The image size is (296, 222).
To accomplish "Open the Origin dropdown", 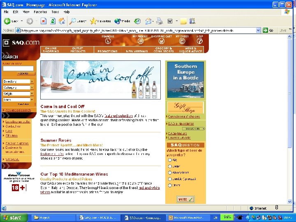I will point(18,93).
